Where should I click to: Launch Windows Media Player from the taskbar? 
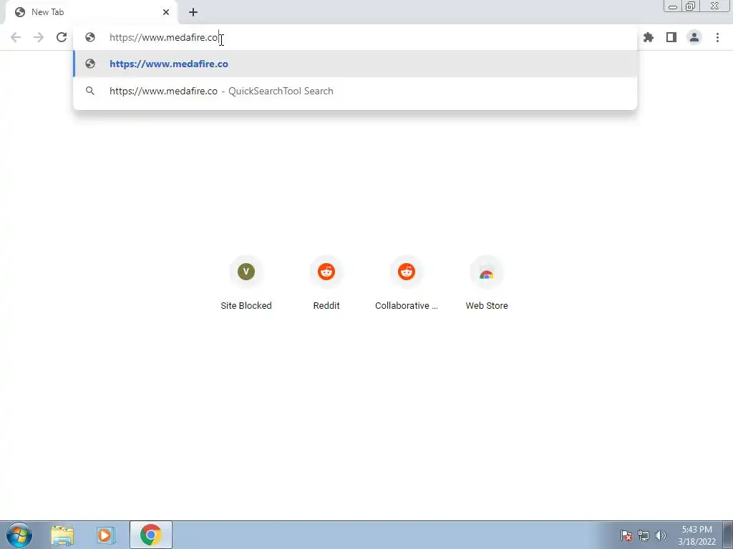tap(106, 535)
